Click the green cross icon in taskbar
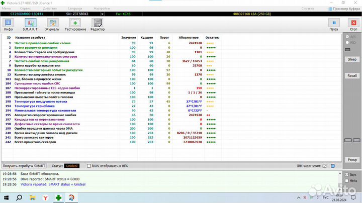This screenshot has height=203, width=362. (x=59, y=198)
